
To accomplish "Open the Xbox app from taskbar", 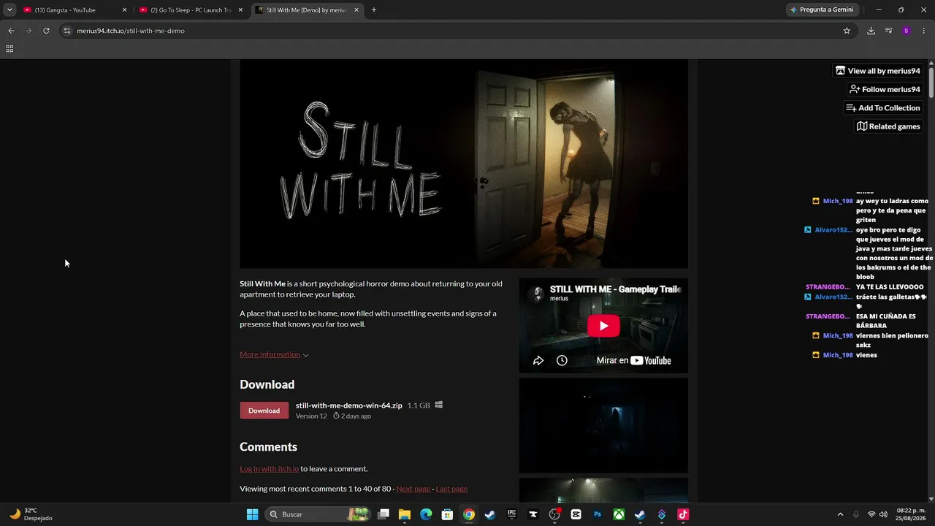I will (619, 514).
